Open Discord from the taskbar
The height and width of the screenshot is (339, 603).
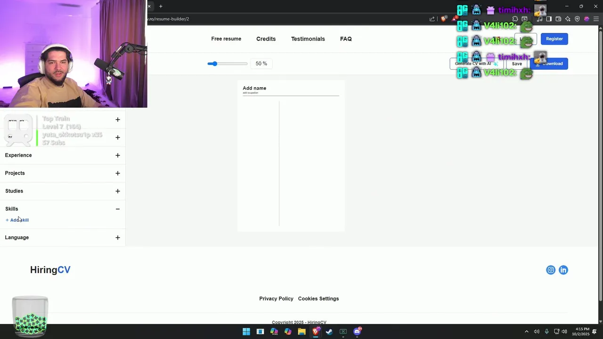tap(357, 331)
